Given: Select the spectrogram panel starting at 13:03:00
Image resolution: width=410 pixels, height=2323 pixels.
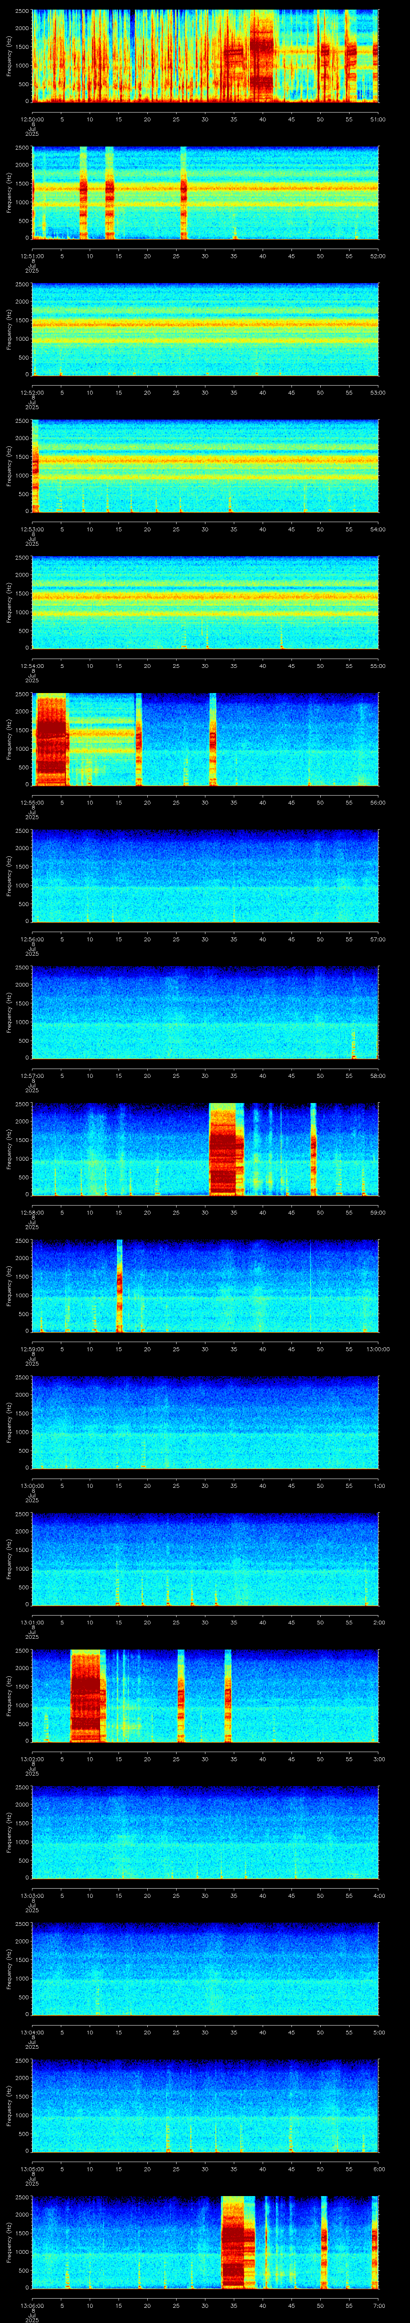Looking at the screenshot, I should (x=205, y=1833).
